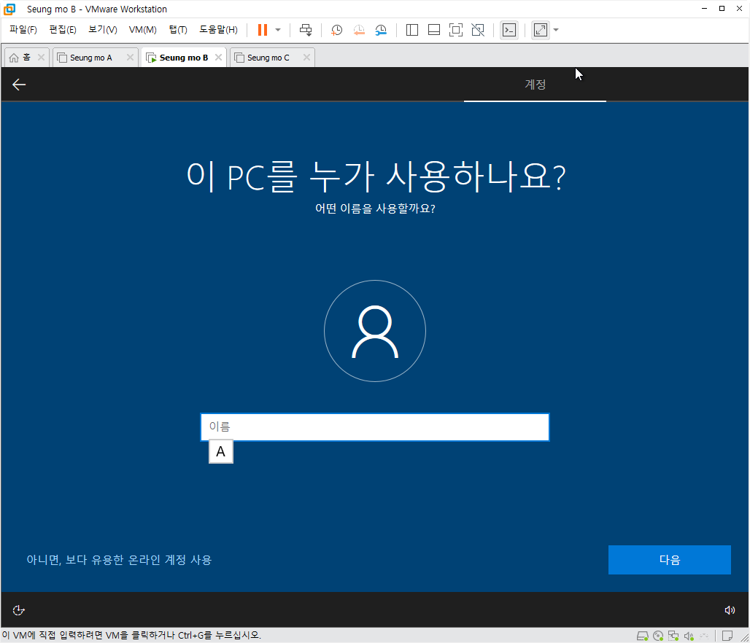The width and height of the screenshot is (750, 643).
Task: Click the network adapter status icon
Action: pyautogui.click(x=673, y=636)
